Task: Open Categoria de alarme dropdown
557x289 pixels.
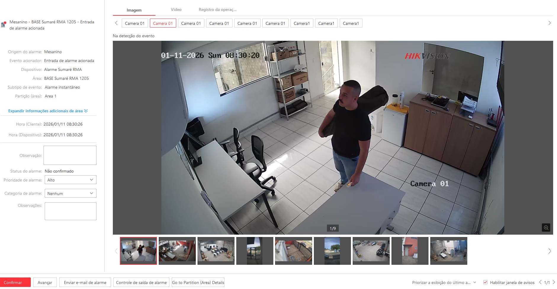Action: pyautogui.click(x=70, y=194)
